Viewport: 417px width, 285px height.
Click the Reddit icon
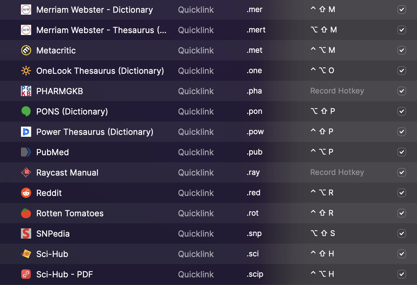coord(26,193)
